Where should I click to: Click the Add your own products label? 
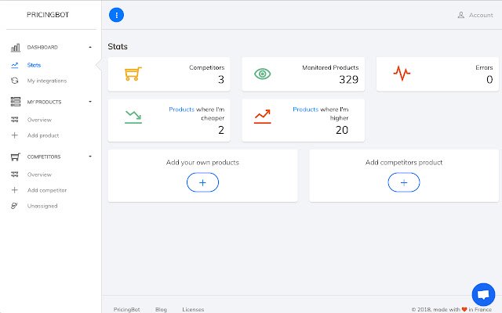pyautogui.click(x=202, y=162)
